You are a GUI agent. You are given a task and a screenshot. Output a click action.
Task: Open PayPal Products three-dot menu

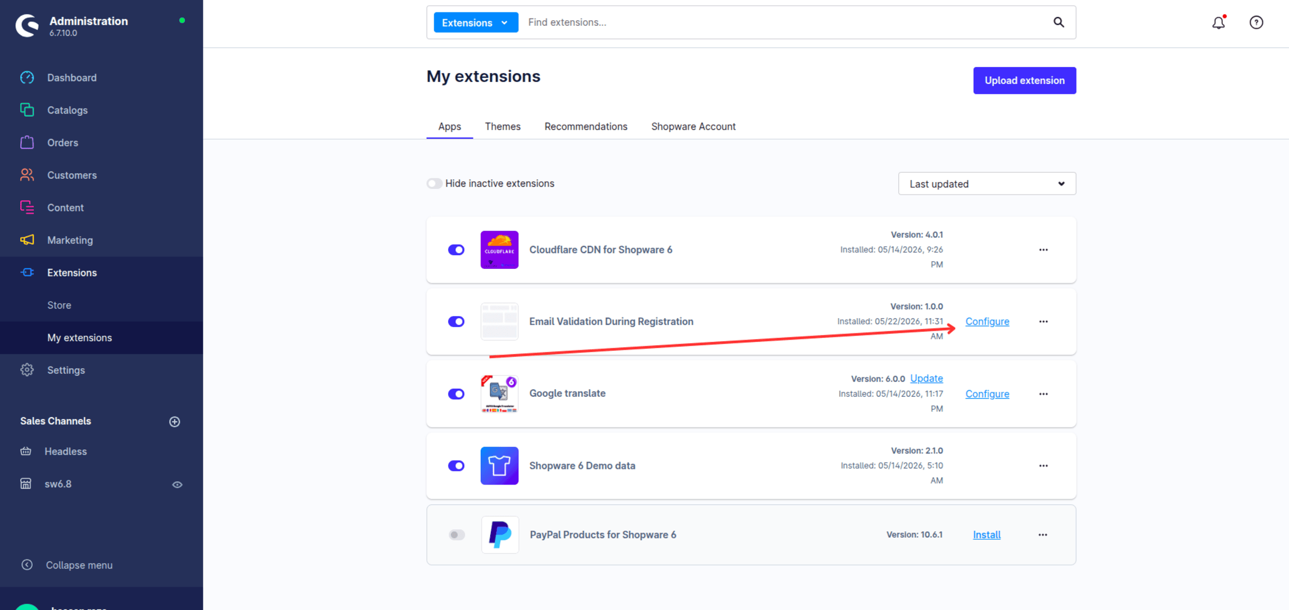point(1043,535)
